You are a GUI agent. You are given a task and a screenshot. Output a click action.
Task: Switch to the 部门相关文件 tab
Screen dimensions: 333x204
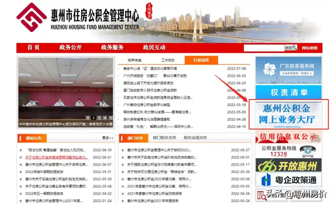tap(164, 138)
